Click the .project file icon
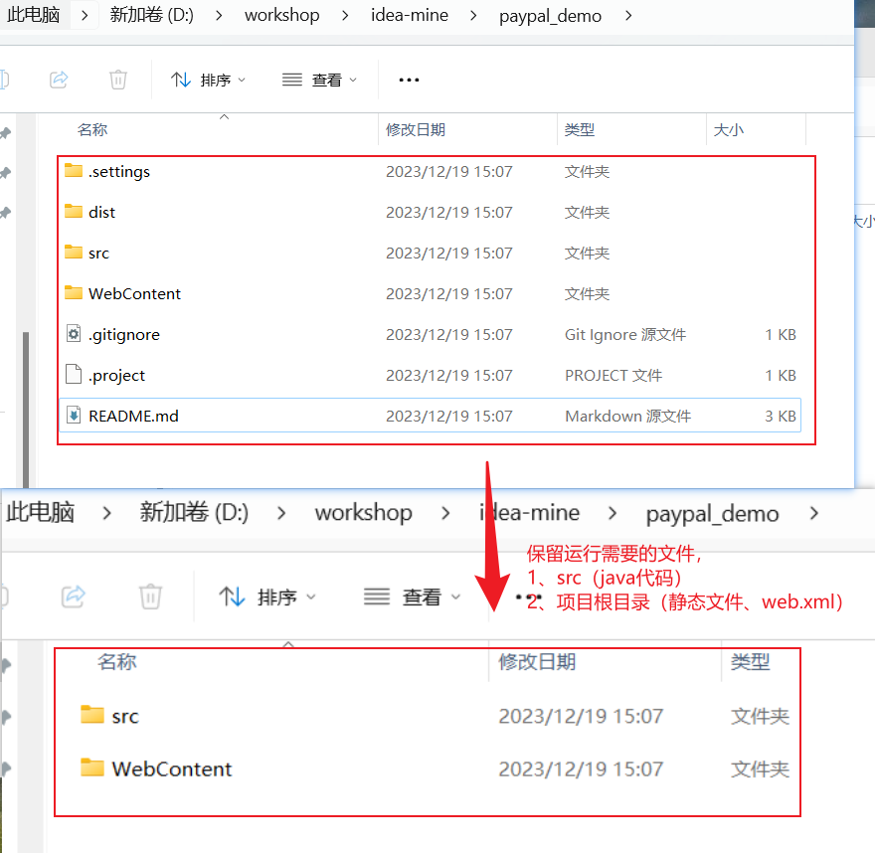 (74, 375)
